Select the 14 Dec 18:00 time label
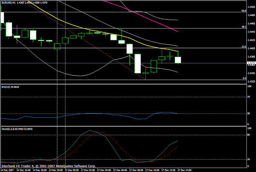 (39, 170)
